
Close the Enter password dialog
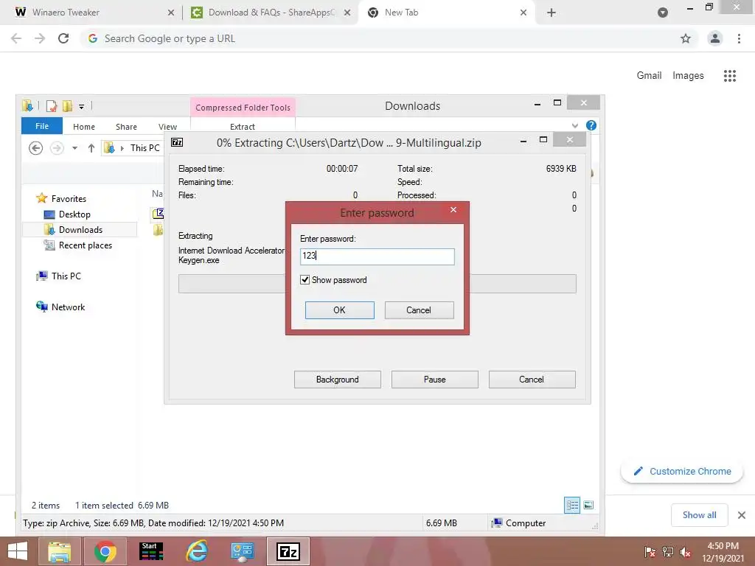[453, 209]
